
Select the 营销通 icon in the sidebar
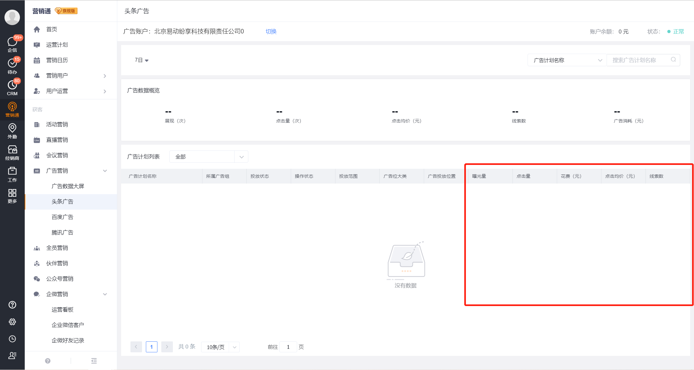click(x=12, y=109)
